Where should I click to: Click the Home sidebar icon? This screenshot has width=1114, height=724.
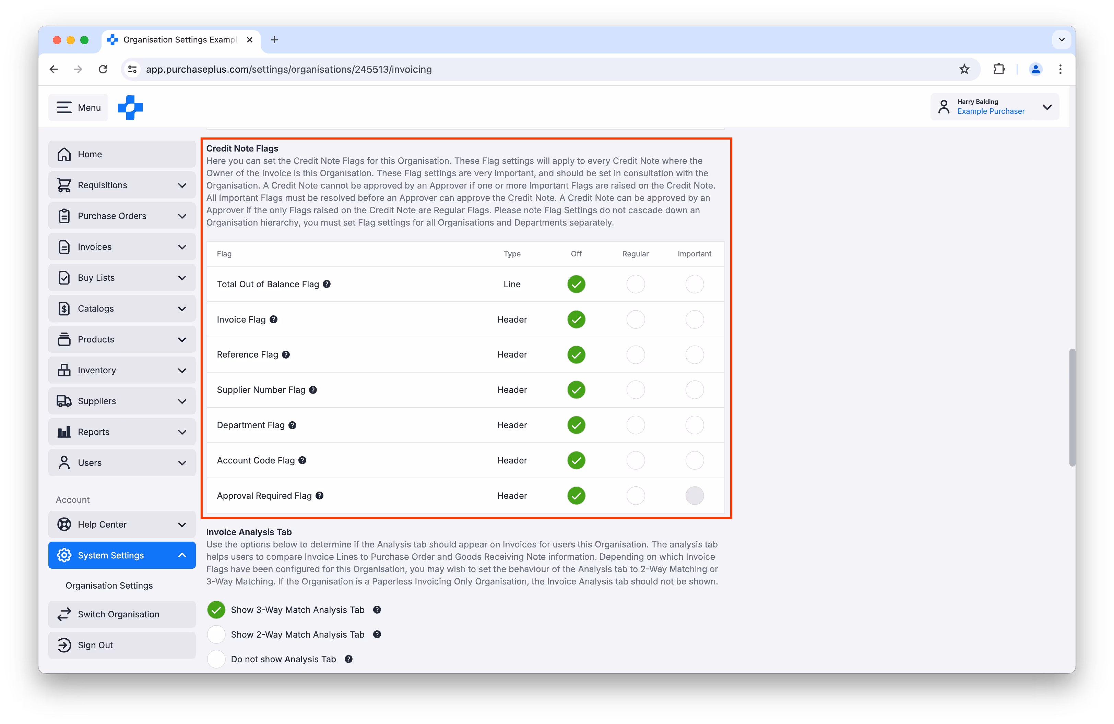point(64,154)
